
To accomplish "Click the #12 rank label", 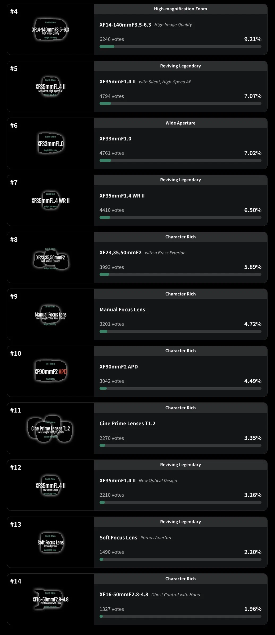I will (16, 467).
